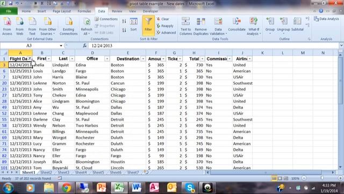This screenshot has height=194, width=344.
Task: Open the Airline column filter dropdown
Action: 249,59
